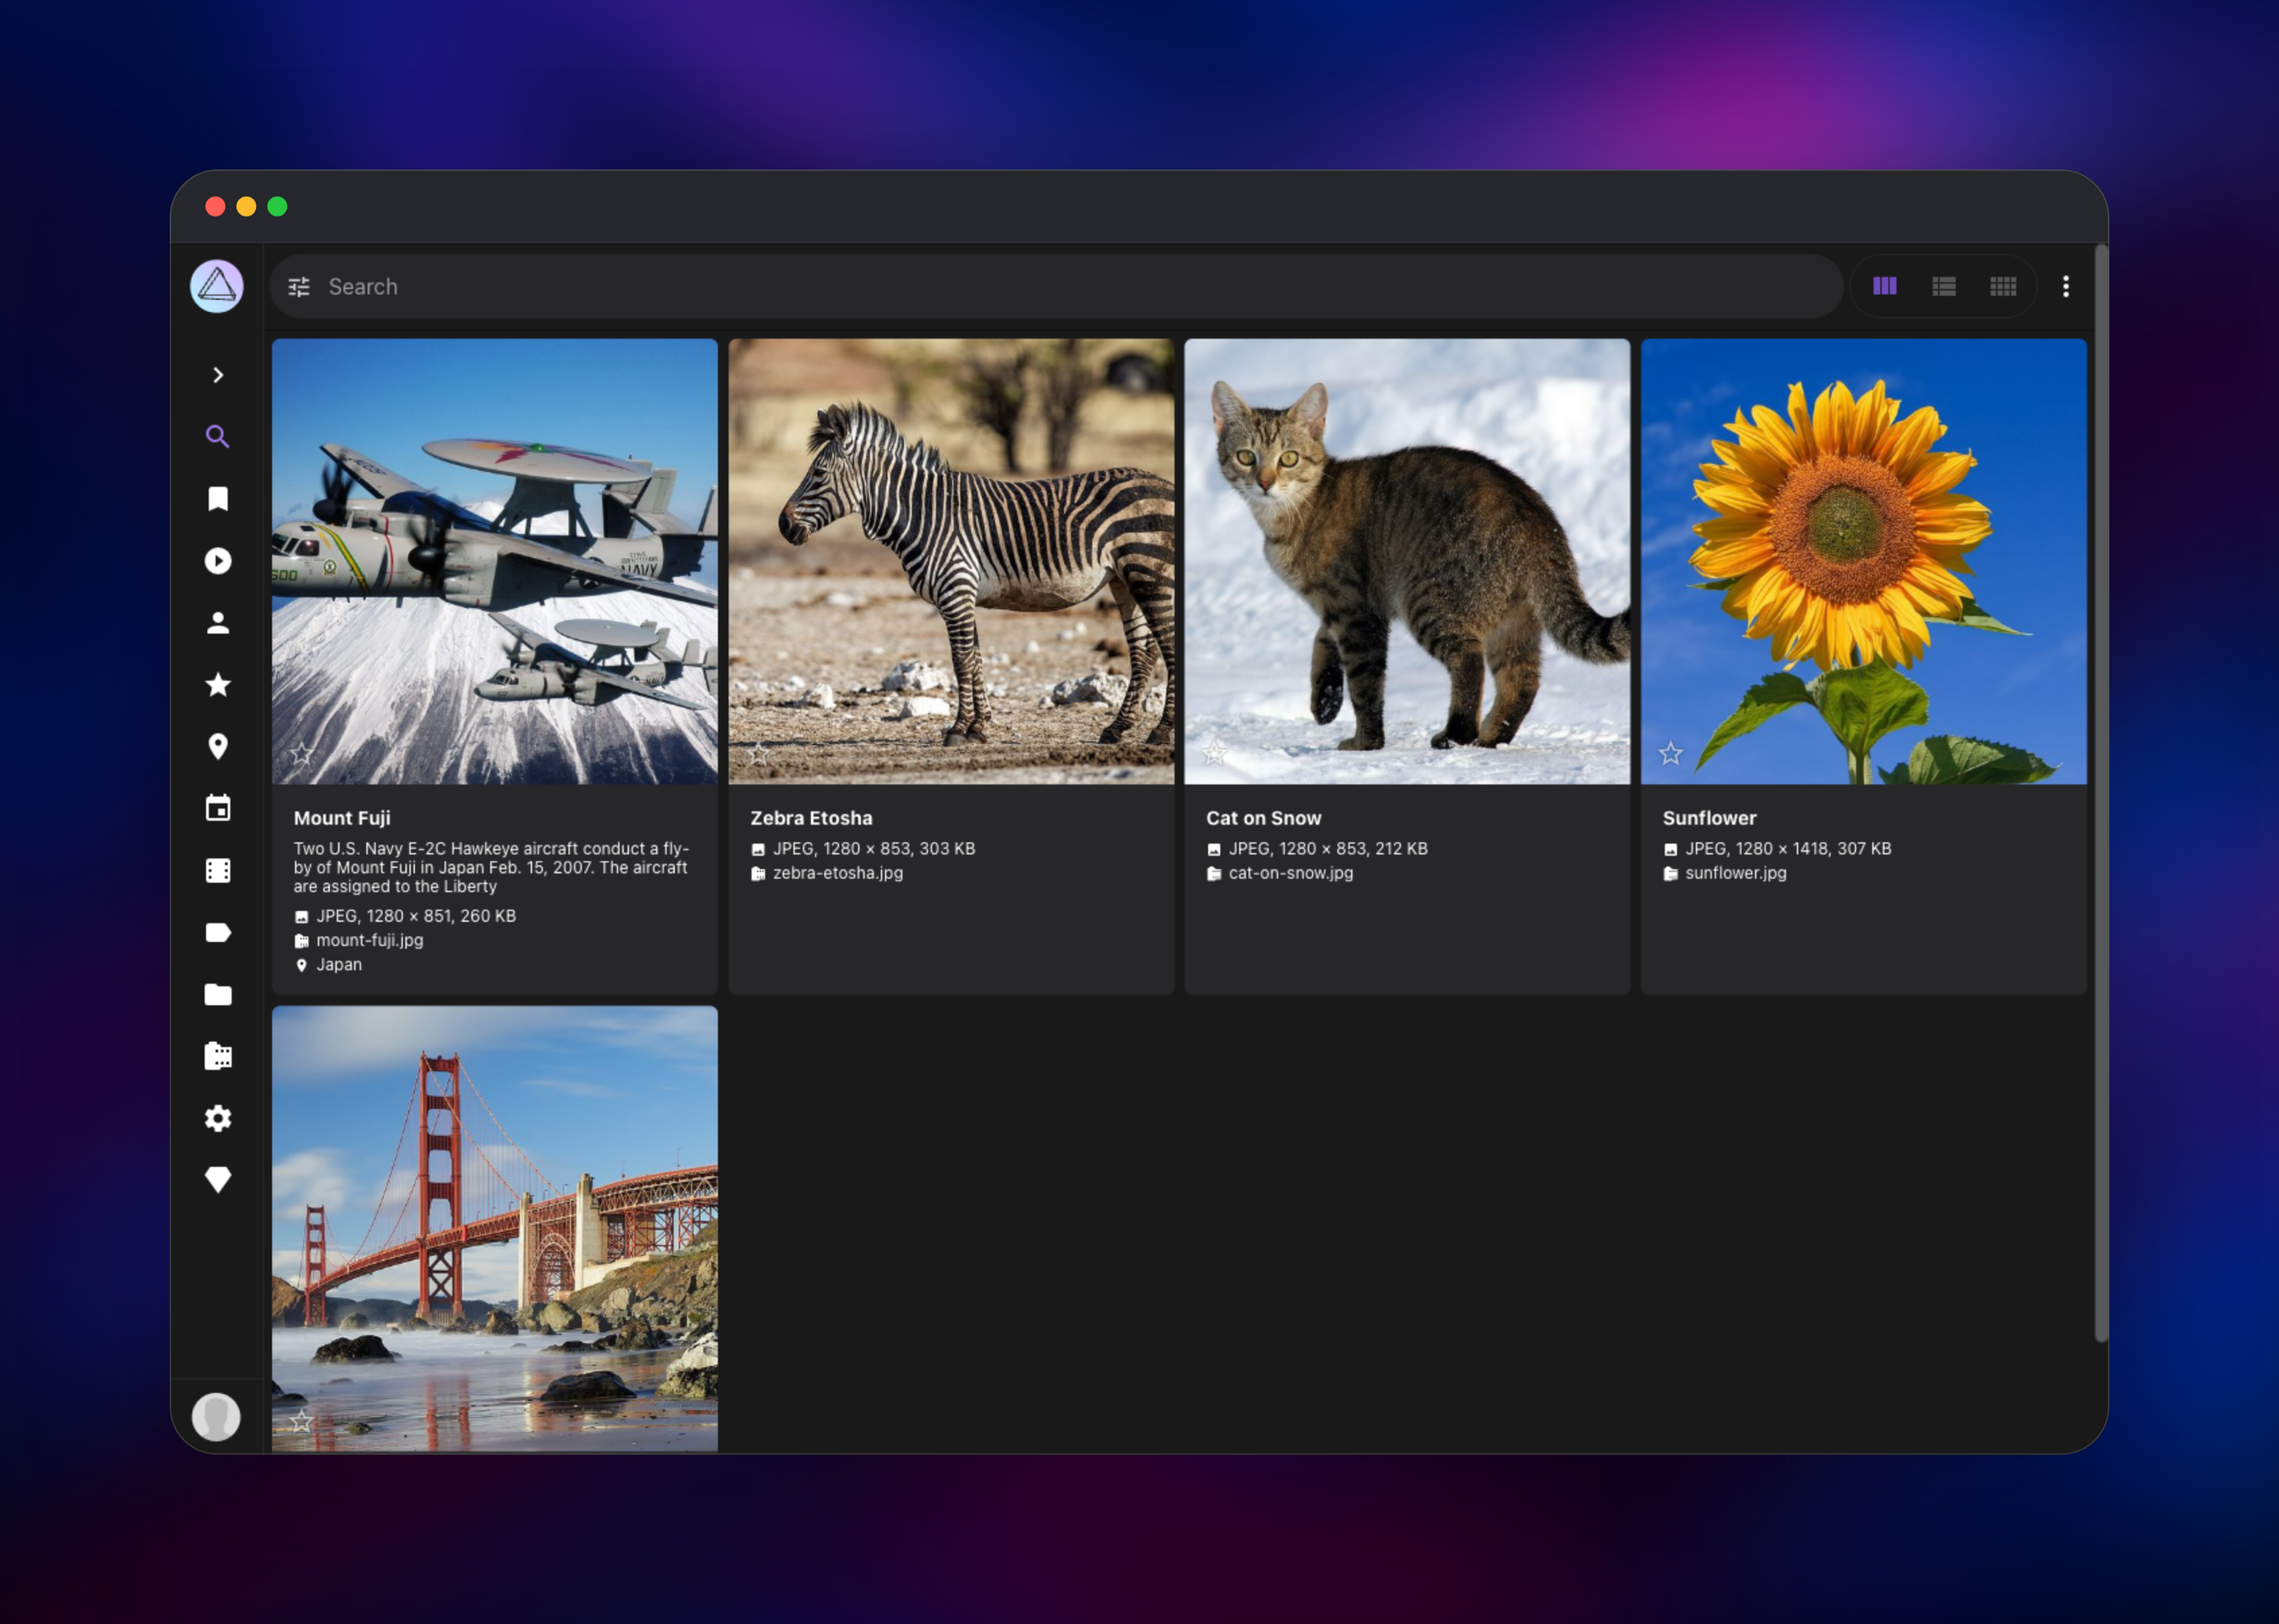The height and width of the screenshot is (1624, 2279).
Task: Switch to mosaic grid view
Action: (2003, 287)
